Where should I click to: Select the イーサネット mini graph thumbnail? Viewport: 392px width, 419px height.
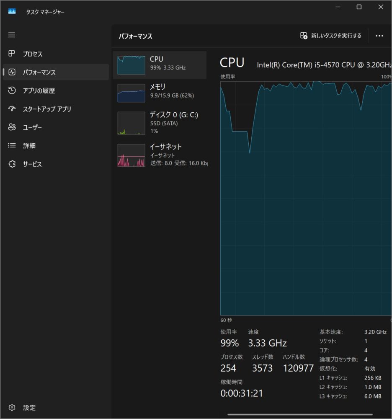click(x=132, y=155)
